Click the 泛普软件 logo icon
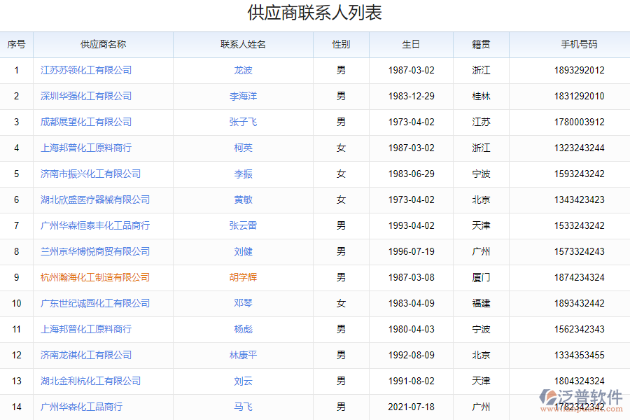This screenshot has width=630, height=420. (x=549, y=398)
